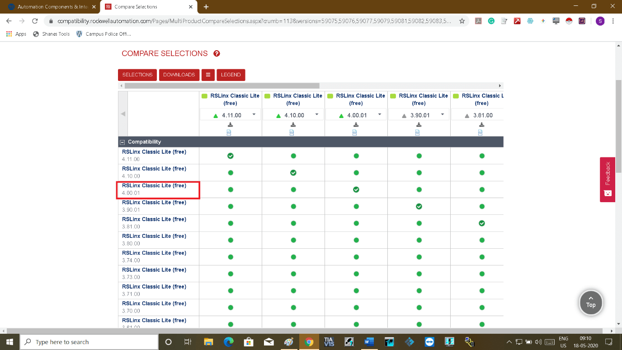
Task: Collapse the Compatibility section
Action: [122, 142]
